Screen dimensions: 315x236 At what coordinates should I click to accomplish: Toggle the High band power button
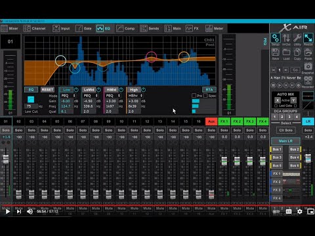pos(144,90)
